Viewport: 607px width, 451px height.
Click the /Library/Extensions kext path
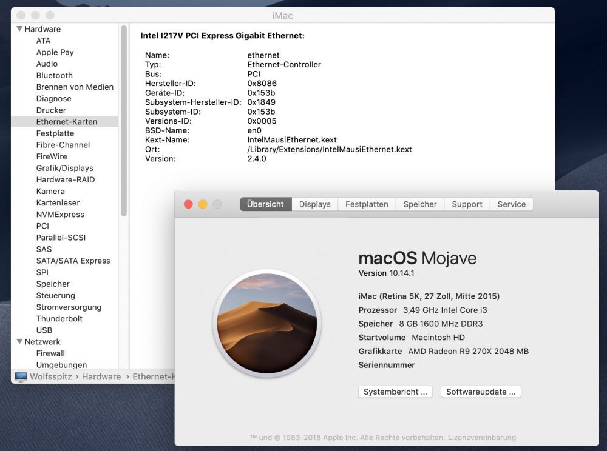click(x=330, y=149)
